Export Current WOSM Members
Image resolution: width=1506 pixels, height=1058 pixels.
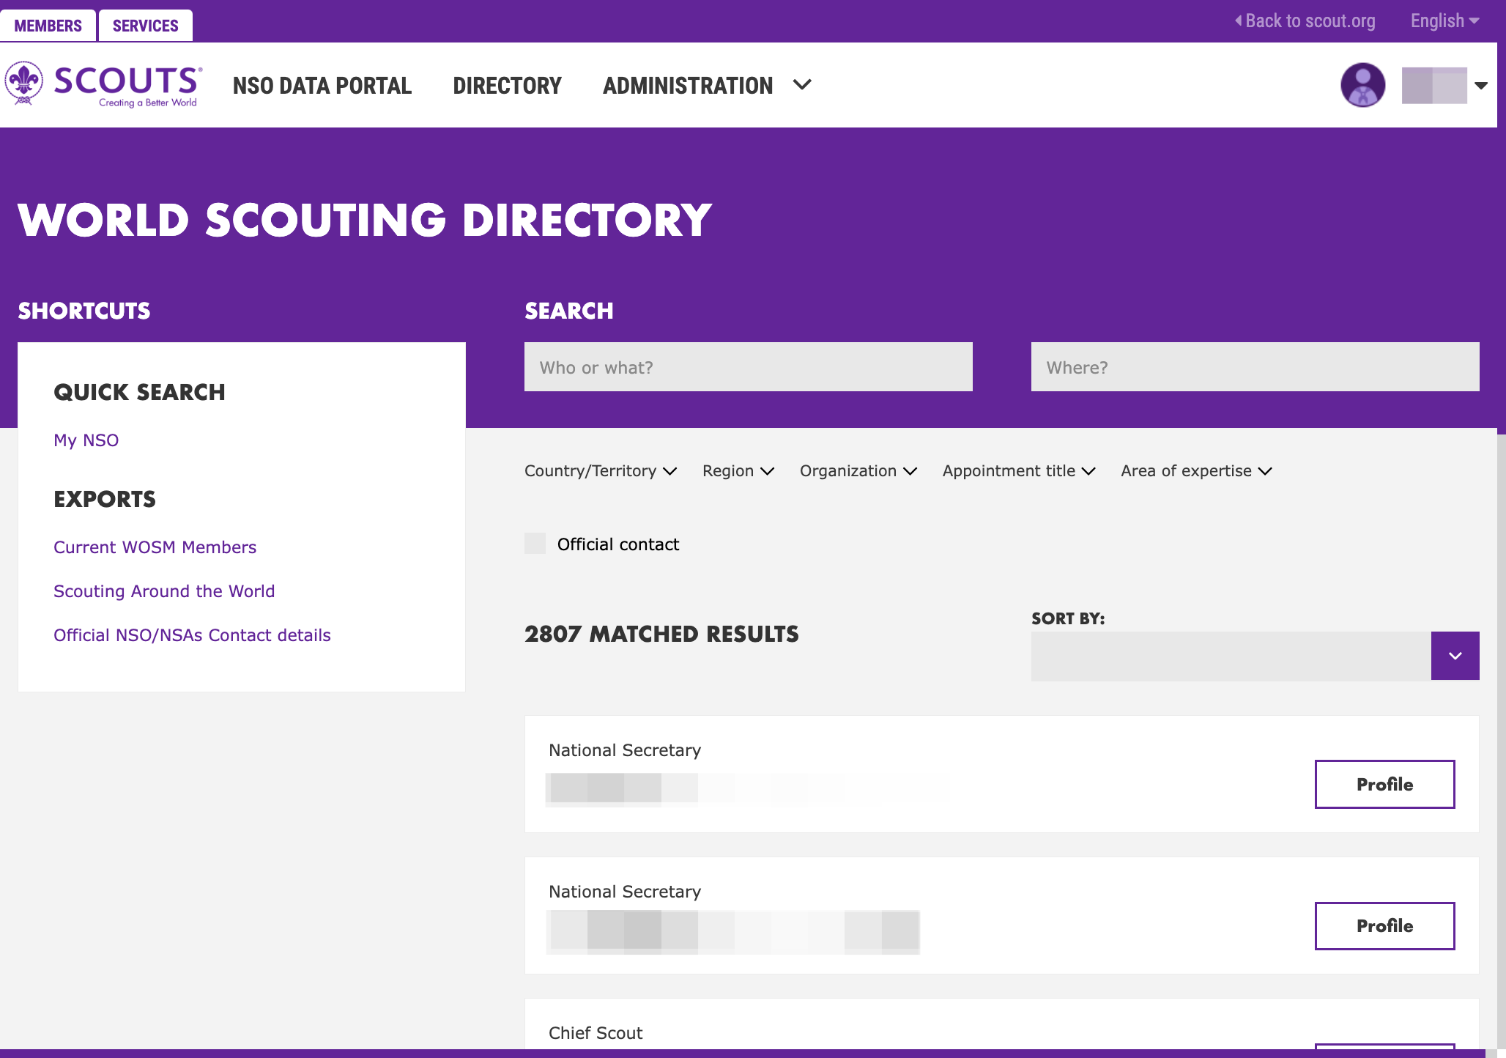pos(155,547)
